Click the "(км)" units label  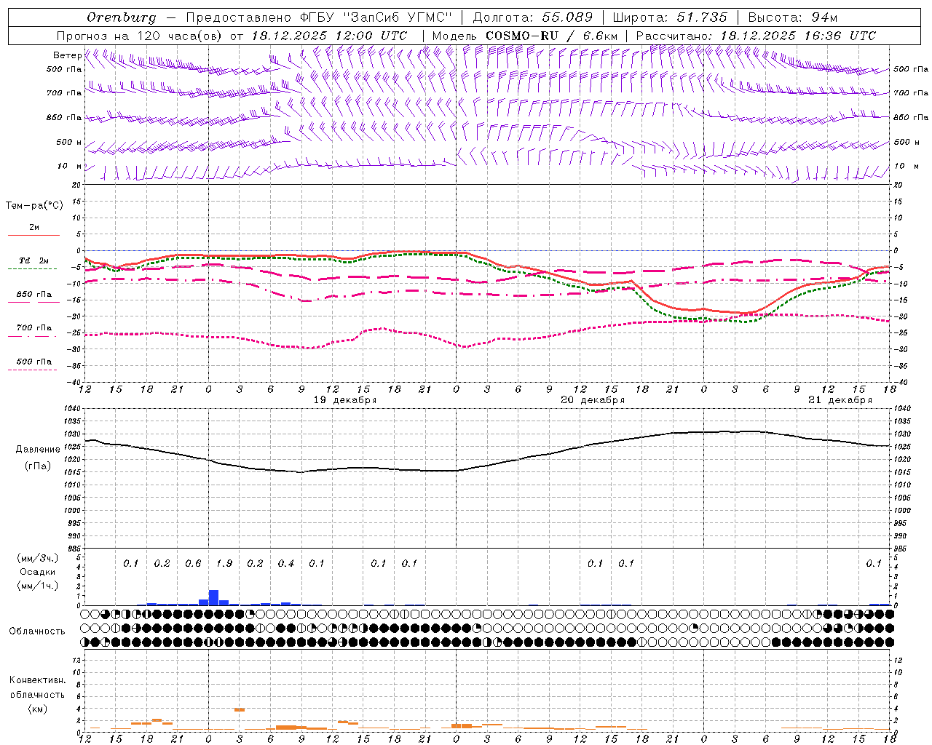[37, 709]
